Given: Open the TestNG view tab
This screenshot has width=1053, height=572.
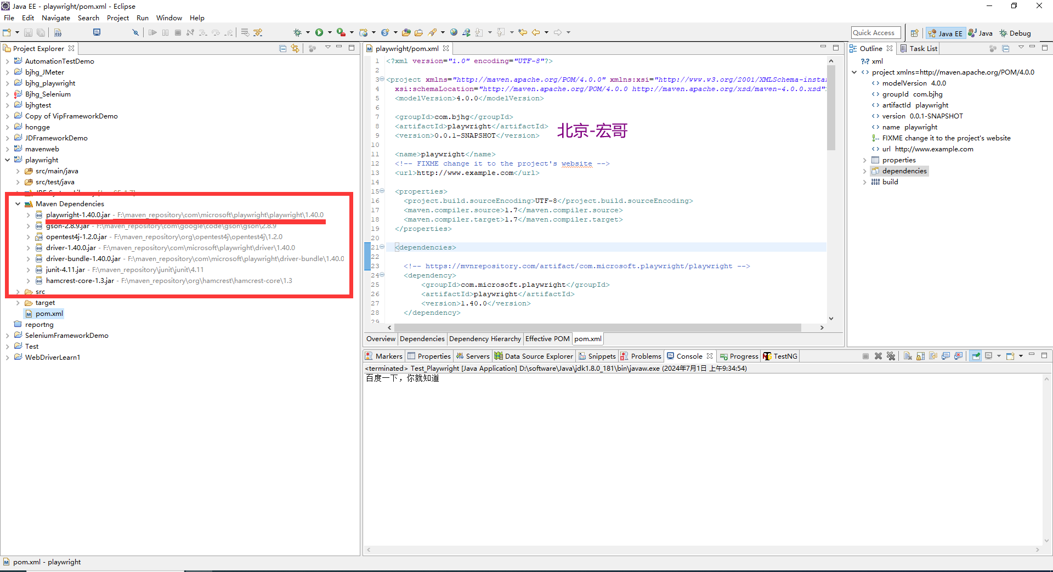Looking at the screenshot, I should pos(780,356).
